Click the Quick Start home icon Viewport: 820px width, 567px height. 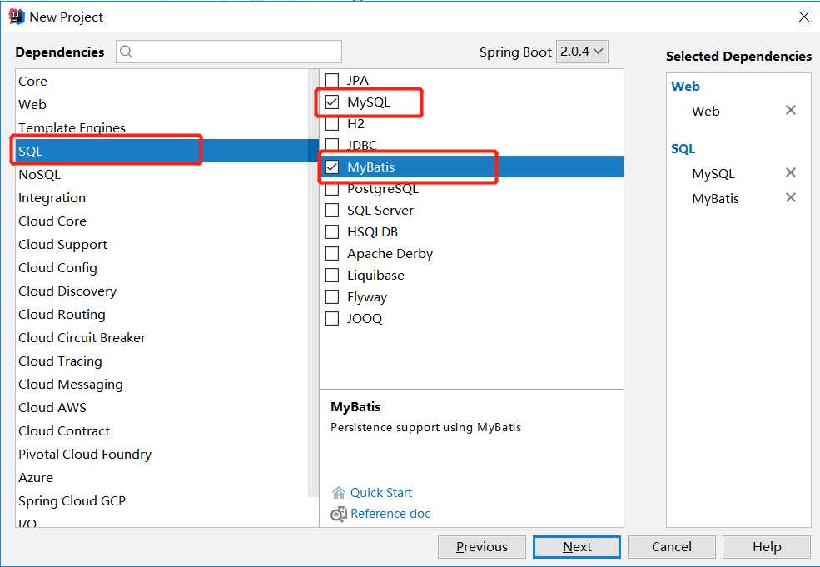pyautogui.click(x=339, y=493)
